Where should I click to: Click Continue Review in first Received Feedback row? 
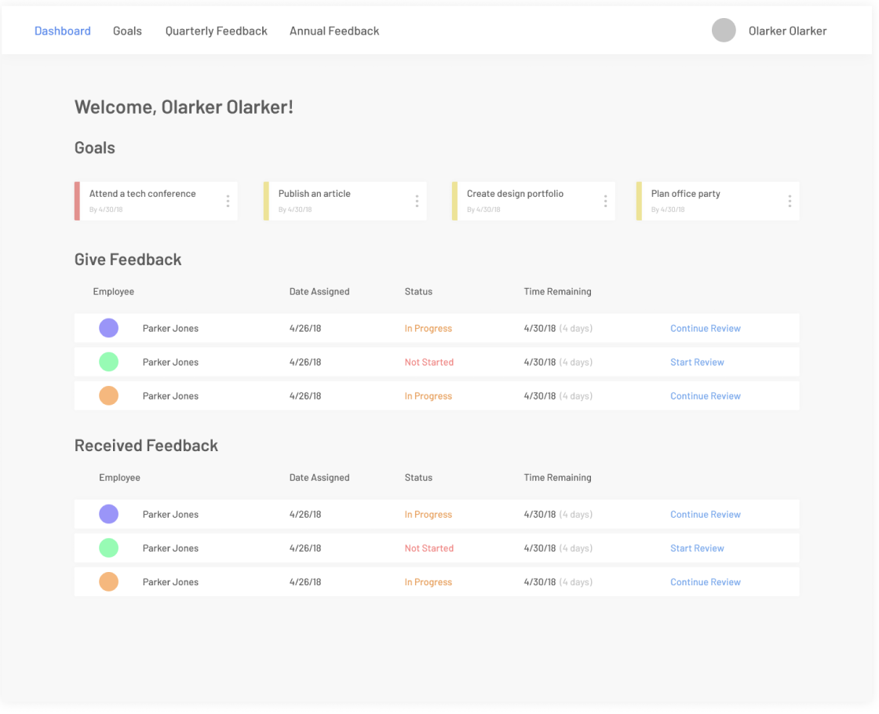click(x=706, y=515)
